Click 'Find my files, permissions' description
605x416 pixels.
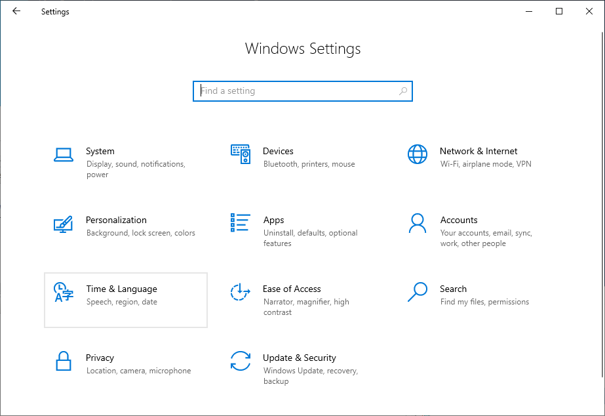point(484,302)
